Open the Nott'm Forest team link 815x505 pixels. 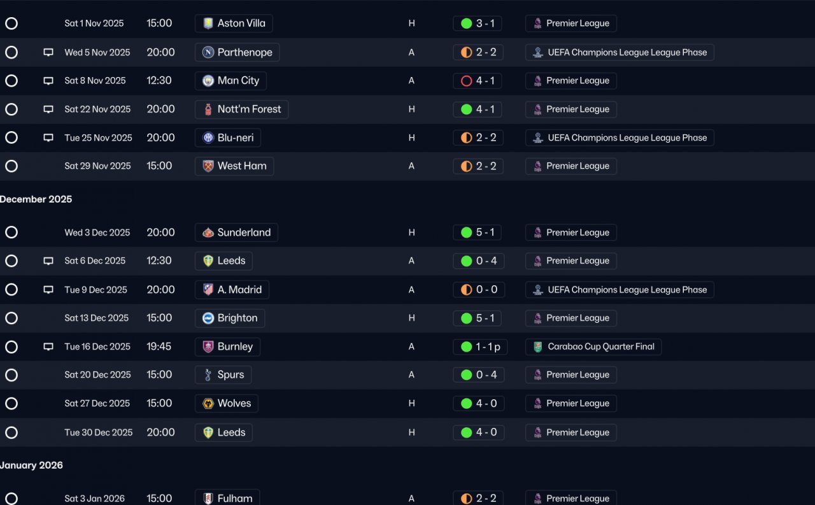pos(241,110)
